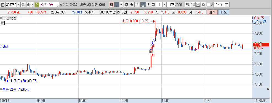Click the 7,750 horizontal line label
The width and height of the screenshot is (272, 103).
click(x=4, y=46)
